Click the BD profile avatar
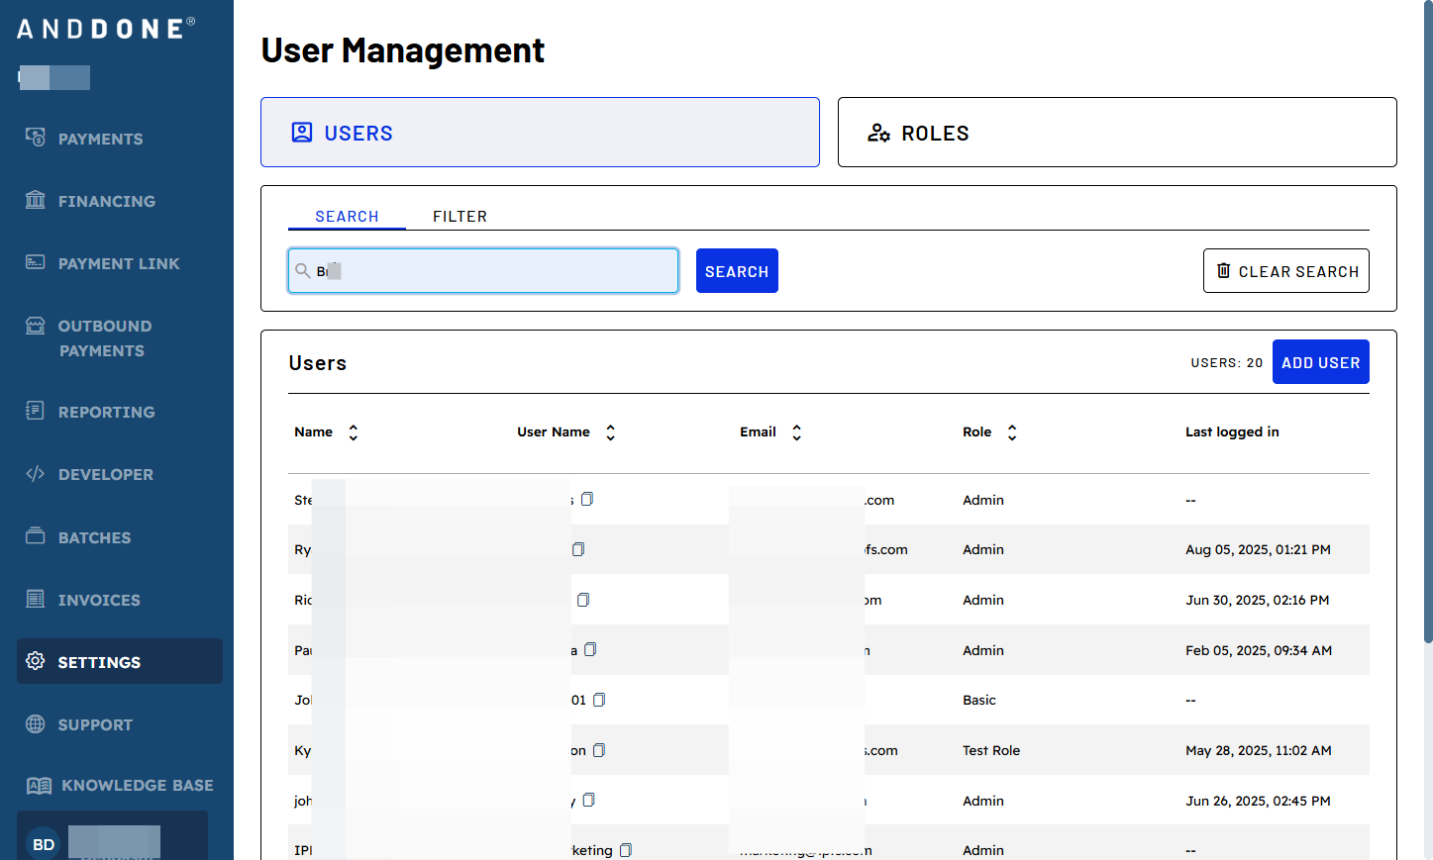This screenshot has width=1433, height=860. tap(44, 844)
